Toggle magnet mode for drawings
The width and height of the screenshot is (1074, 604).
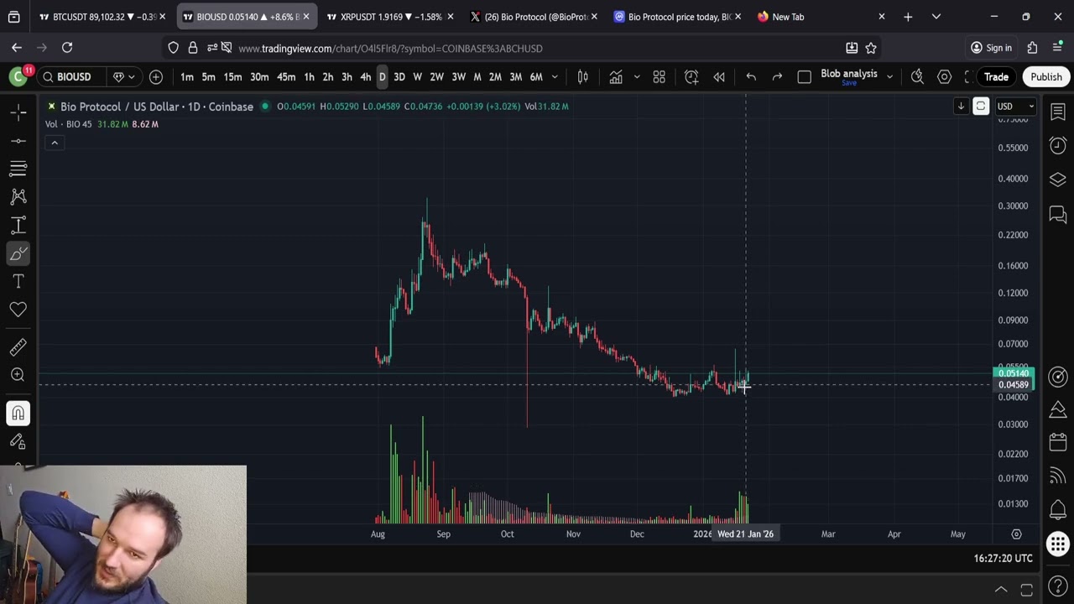point(18,413)
